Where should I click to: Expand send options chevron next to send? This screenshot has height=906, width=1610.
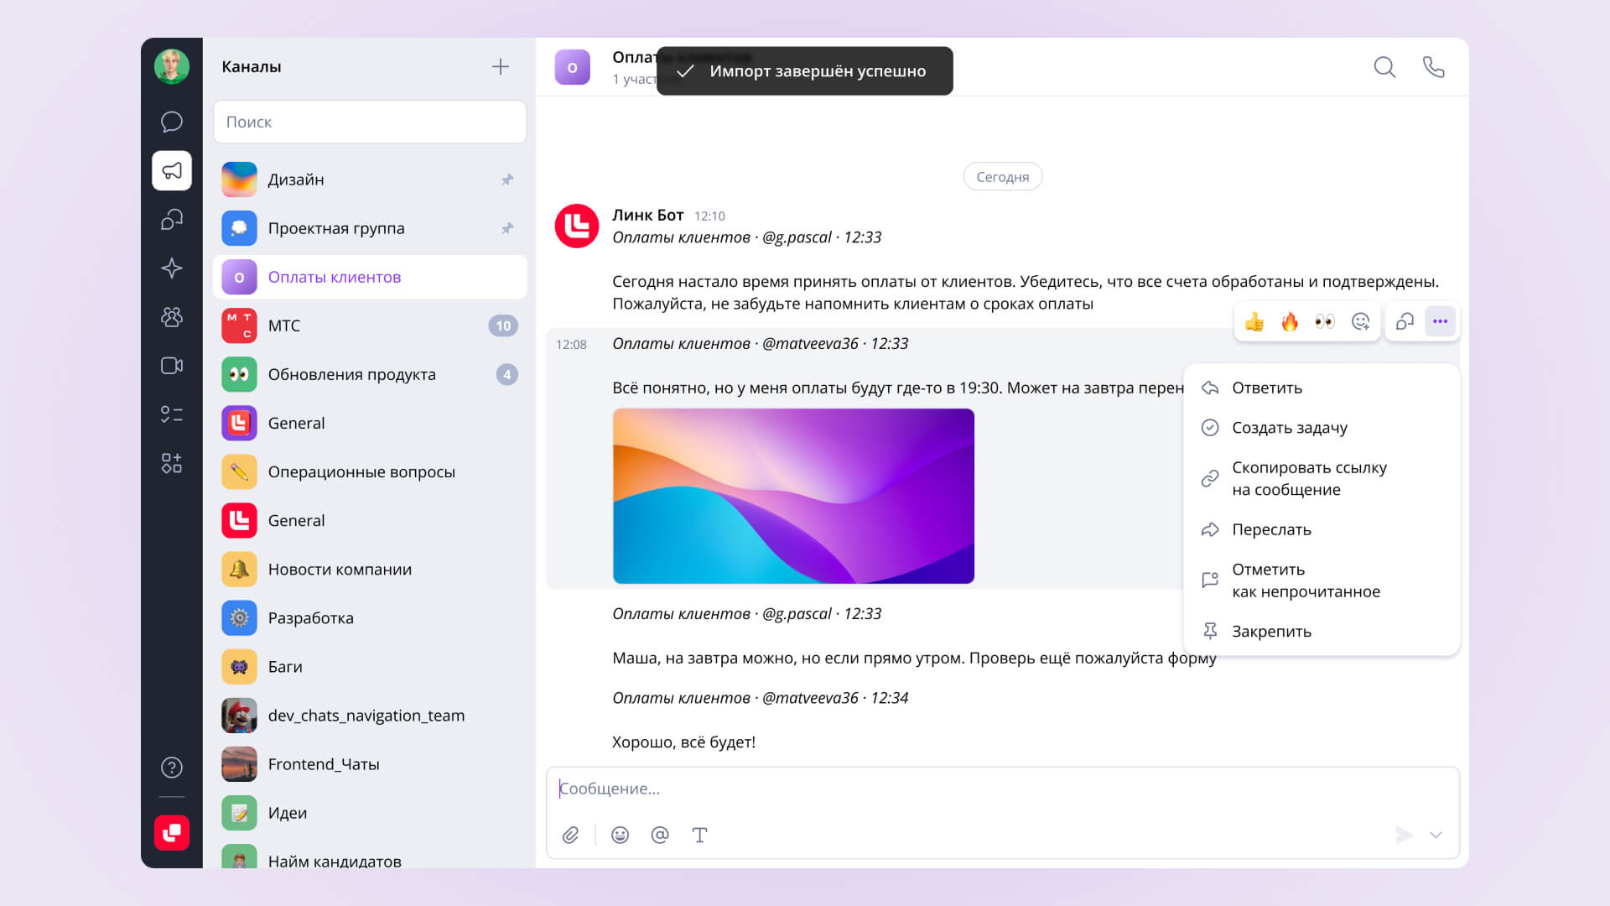tap(1436, 835)
